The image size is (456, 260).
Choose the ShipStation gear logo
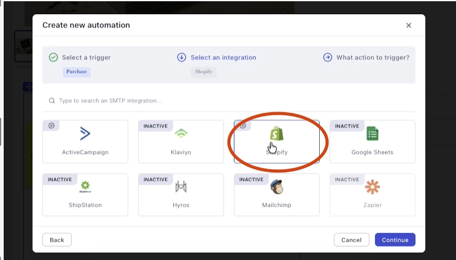[85, 186]
